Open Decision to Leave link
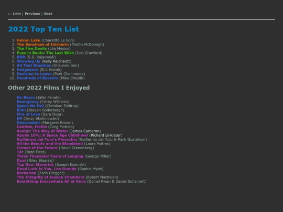 (x=34, y=74)
